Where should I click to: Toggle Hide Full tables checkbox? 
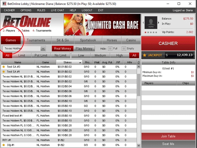point(110,48)
